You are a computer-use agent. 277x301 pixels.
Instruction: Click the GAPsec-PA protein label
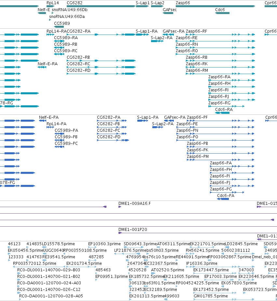[x=175, y=117]
